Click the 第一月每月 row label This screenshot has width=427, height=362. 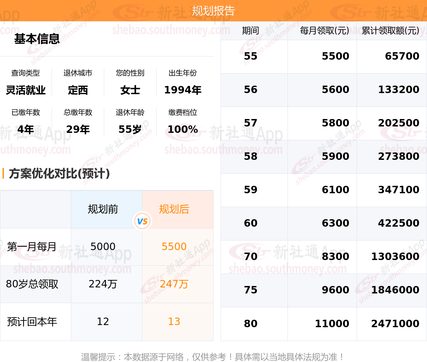32,247
